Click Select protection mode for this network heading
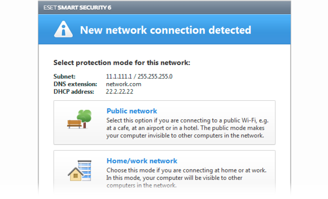Screen dimensions: 328x199 click(122, 63)
